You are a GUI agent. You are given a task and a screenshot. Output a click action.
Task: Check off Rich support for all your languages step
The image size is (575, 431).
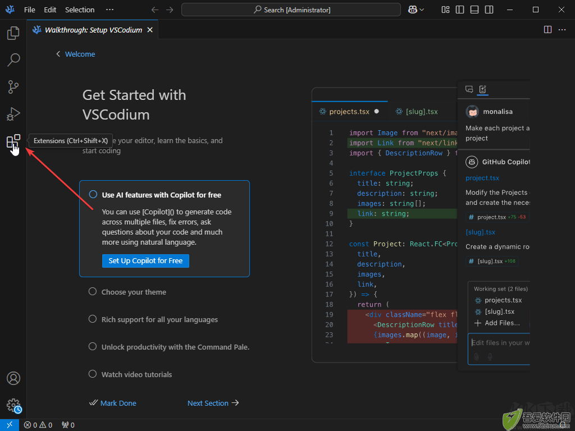(x=93, y=319)
